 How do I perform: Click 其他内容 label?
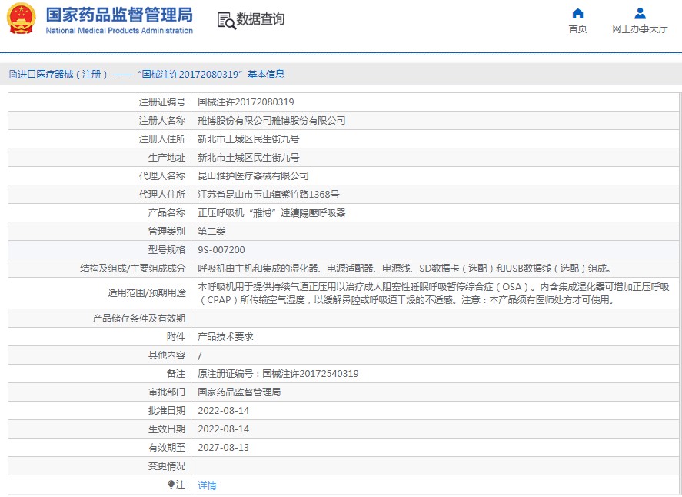(x=167, y=355)
